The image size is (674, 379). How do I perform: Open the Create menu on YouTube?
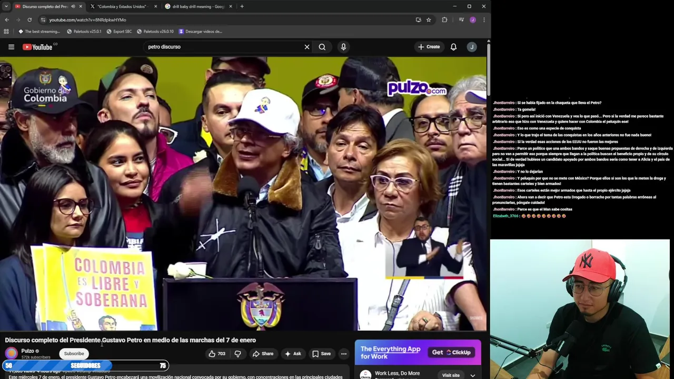[429, 47]
